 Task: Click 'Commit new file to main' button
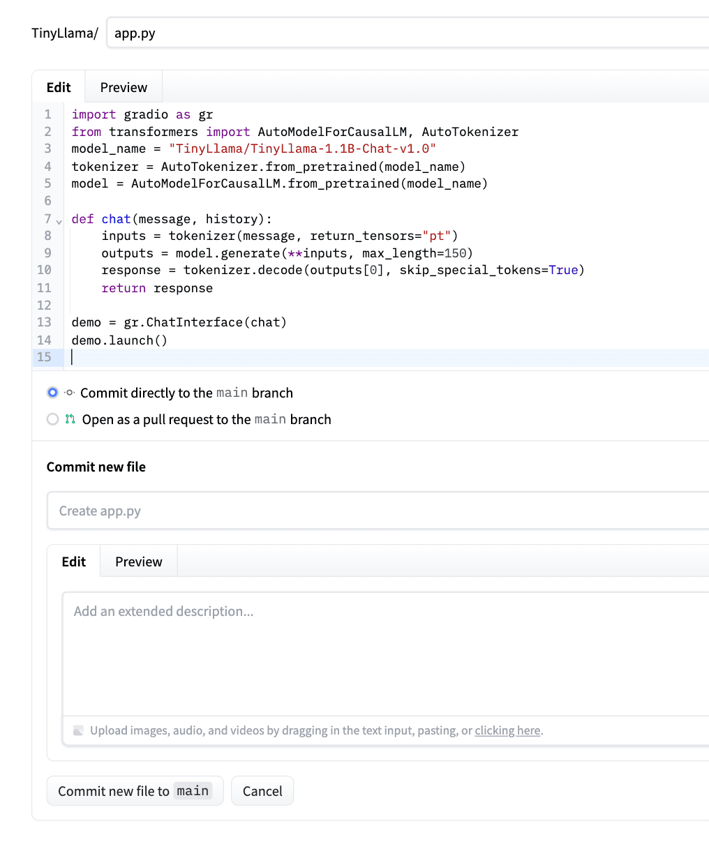coord(135,790)
